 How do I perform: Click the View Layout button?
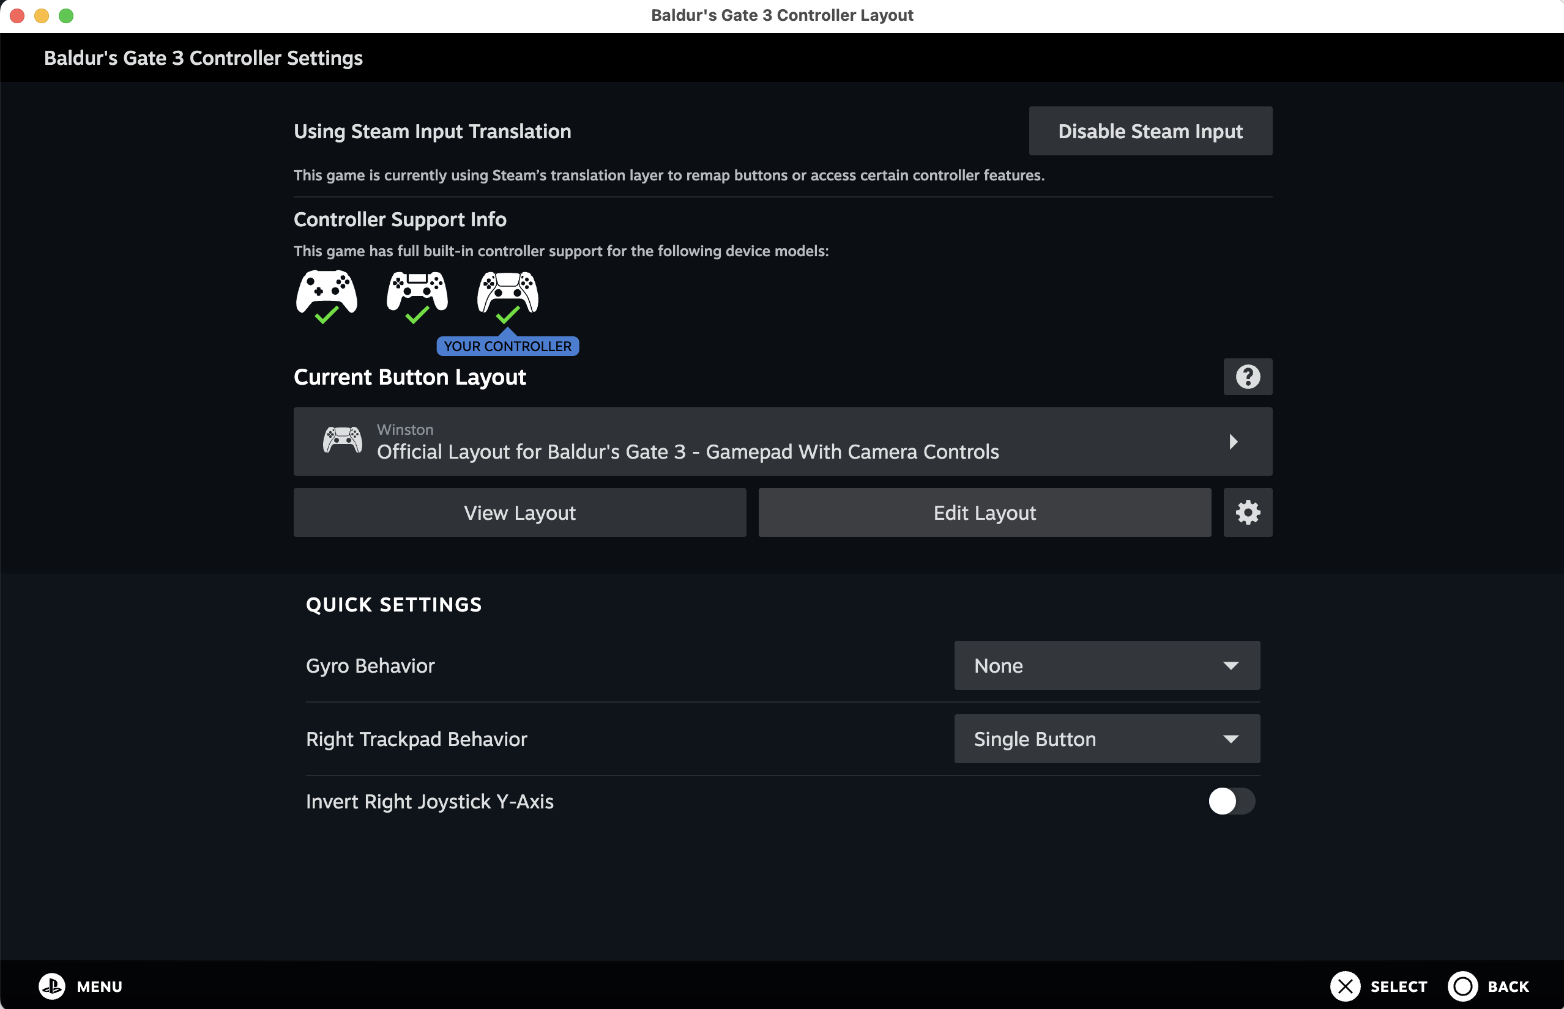coord(519,512)
